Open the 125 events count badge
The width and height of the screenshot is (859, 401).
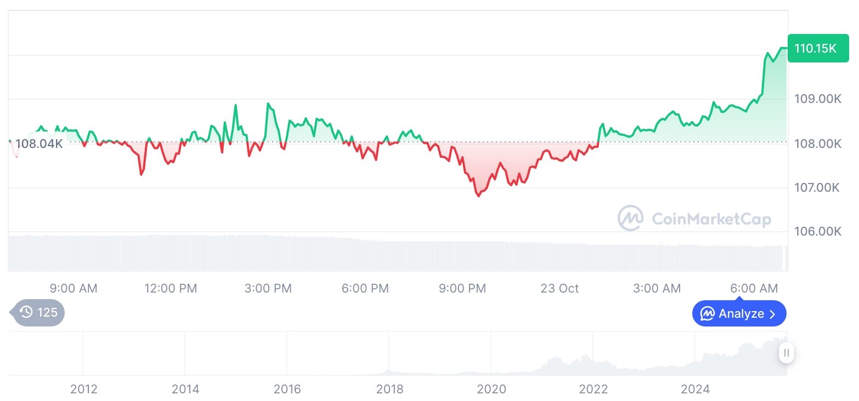coord(39,313)
